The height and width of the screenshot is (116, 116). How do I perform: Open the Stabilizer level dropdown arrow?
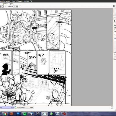tap(17, 6)
